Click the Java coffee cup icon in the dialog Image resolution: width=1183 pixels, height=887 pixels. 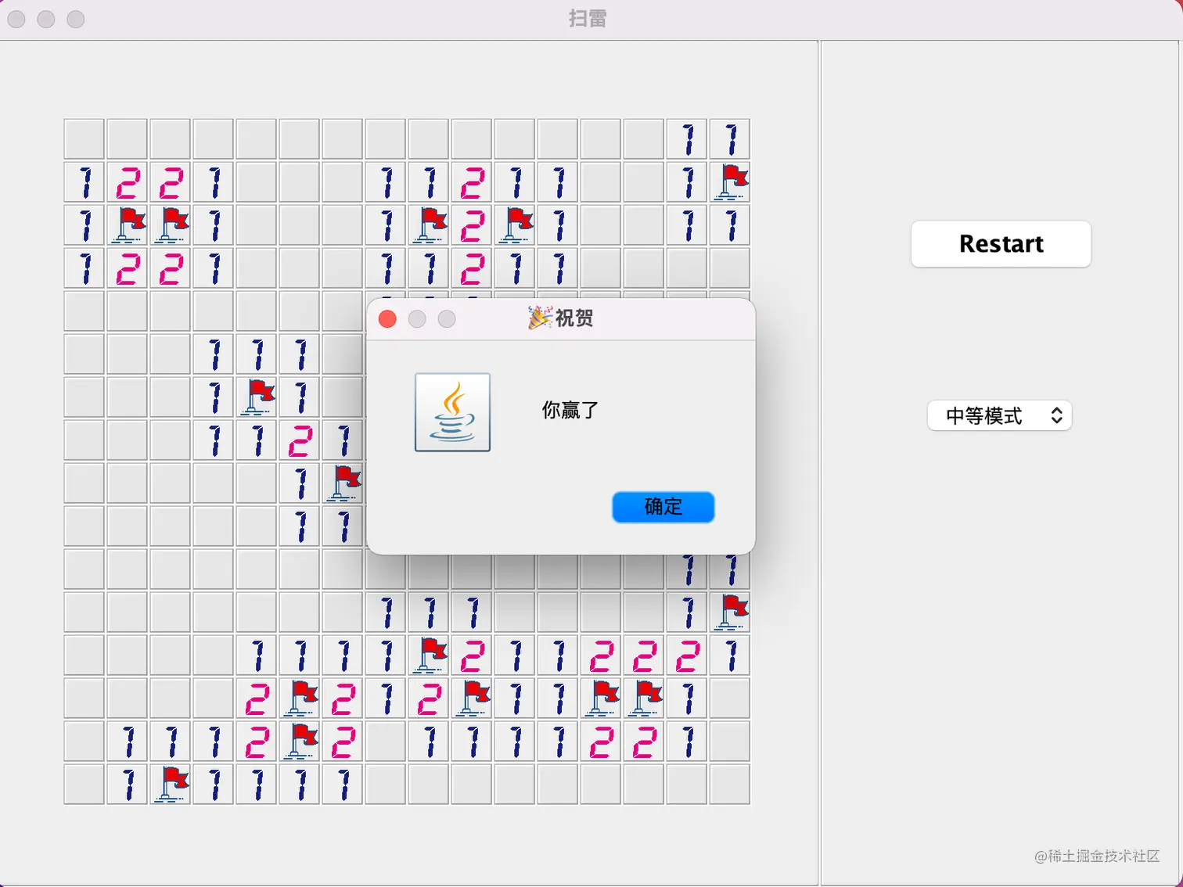(x=452, y=412)
